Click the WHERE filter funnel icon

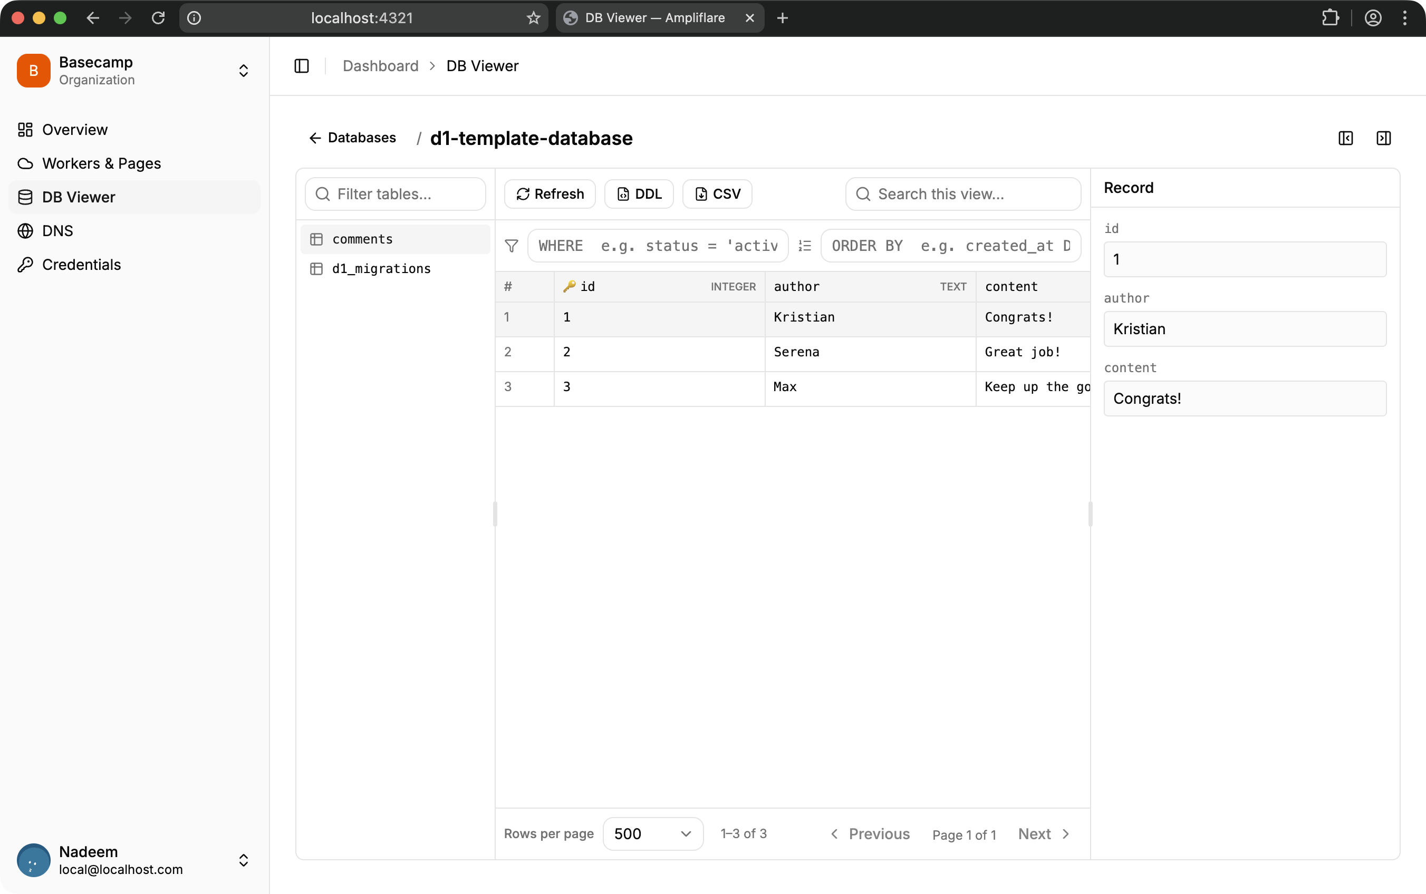[x=511, y=246]
